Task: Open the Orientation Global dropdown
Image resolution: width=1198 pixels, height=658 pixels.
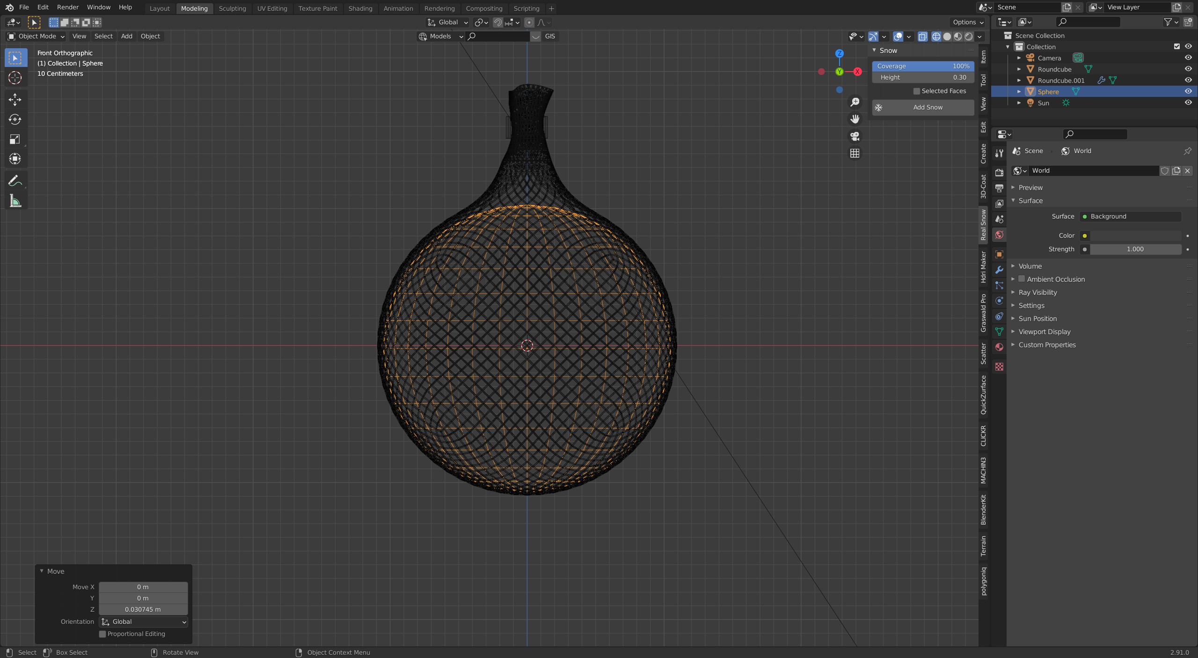Action: click(143, 622)
